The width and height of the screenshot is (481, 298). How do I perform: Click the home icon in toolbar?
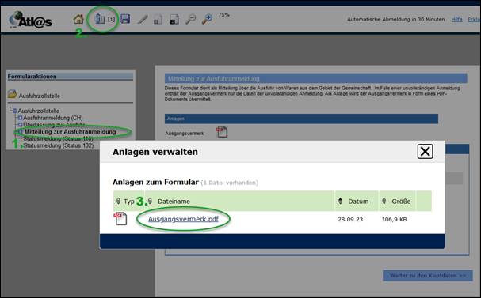(78, 19)
